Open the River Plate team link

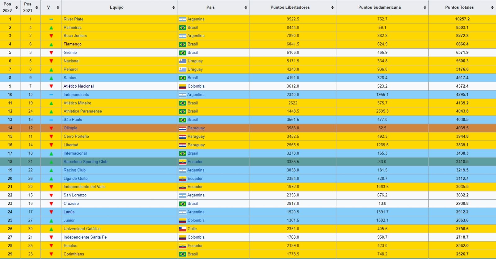(x=73, y=19)
